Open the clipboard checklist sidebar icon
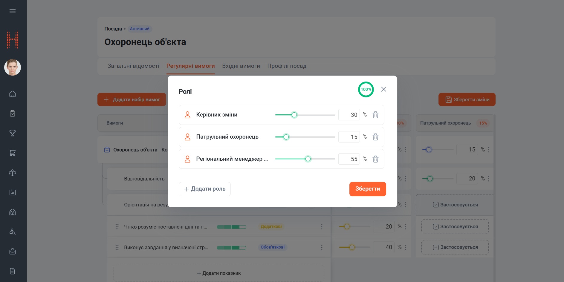This screenshot has height=282, width=564. click(x=13, y=114)
